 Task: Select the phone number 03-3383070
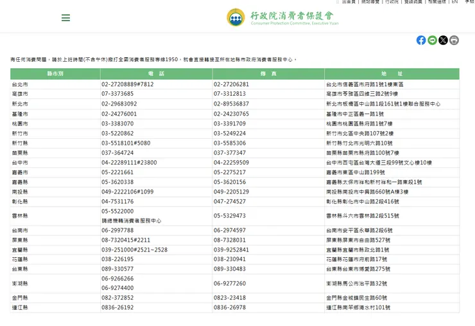[x=117, y=124]
